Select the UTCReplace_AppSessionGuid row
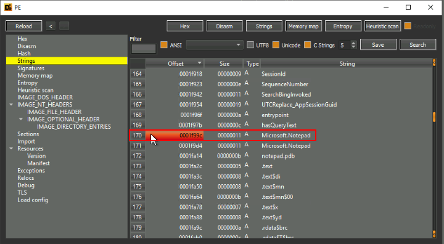The height and width of the screenshot is (244, 444). click(x=281, y=105)
